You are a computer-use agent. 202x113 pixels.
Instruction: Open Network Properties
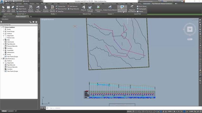coord(31,9)
